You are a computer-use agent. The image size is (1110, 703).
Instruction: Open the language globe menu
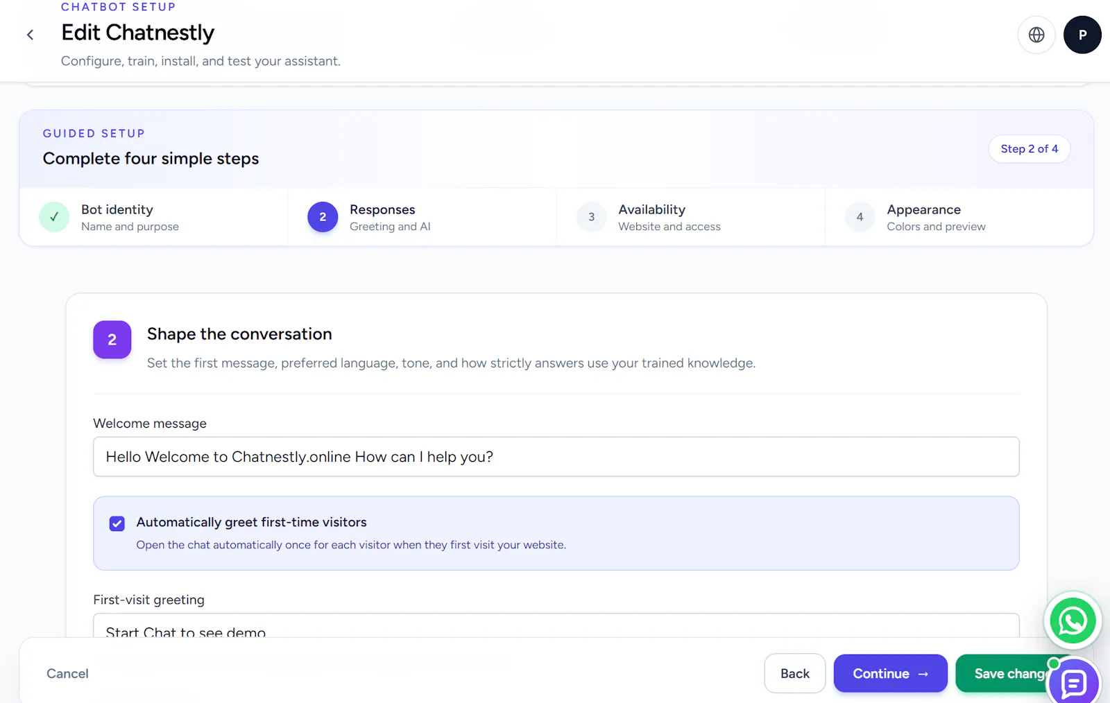(1036, 35)
